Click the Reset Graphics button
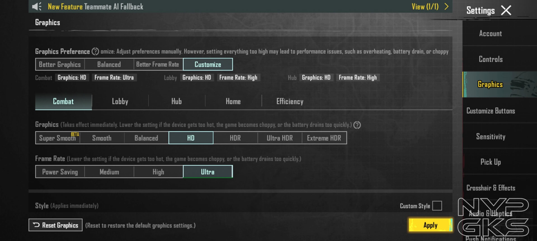This screenshot has width=537, height=241. [x=55, y=225]
